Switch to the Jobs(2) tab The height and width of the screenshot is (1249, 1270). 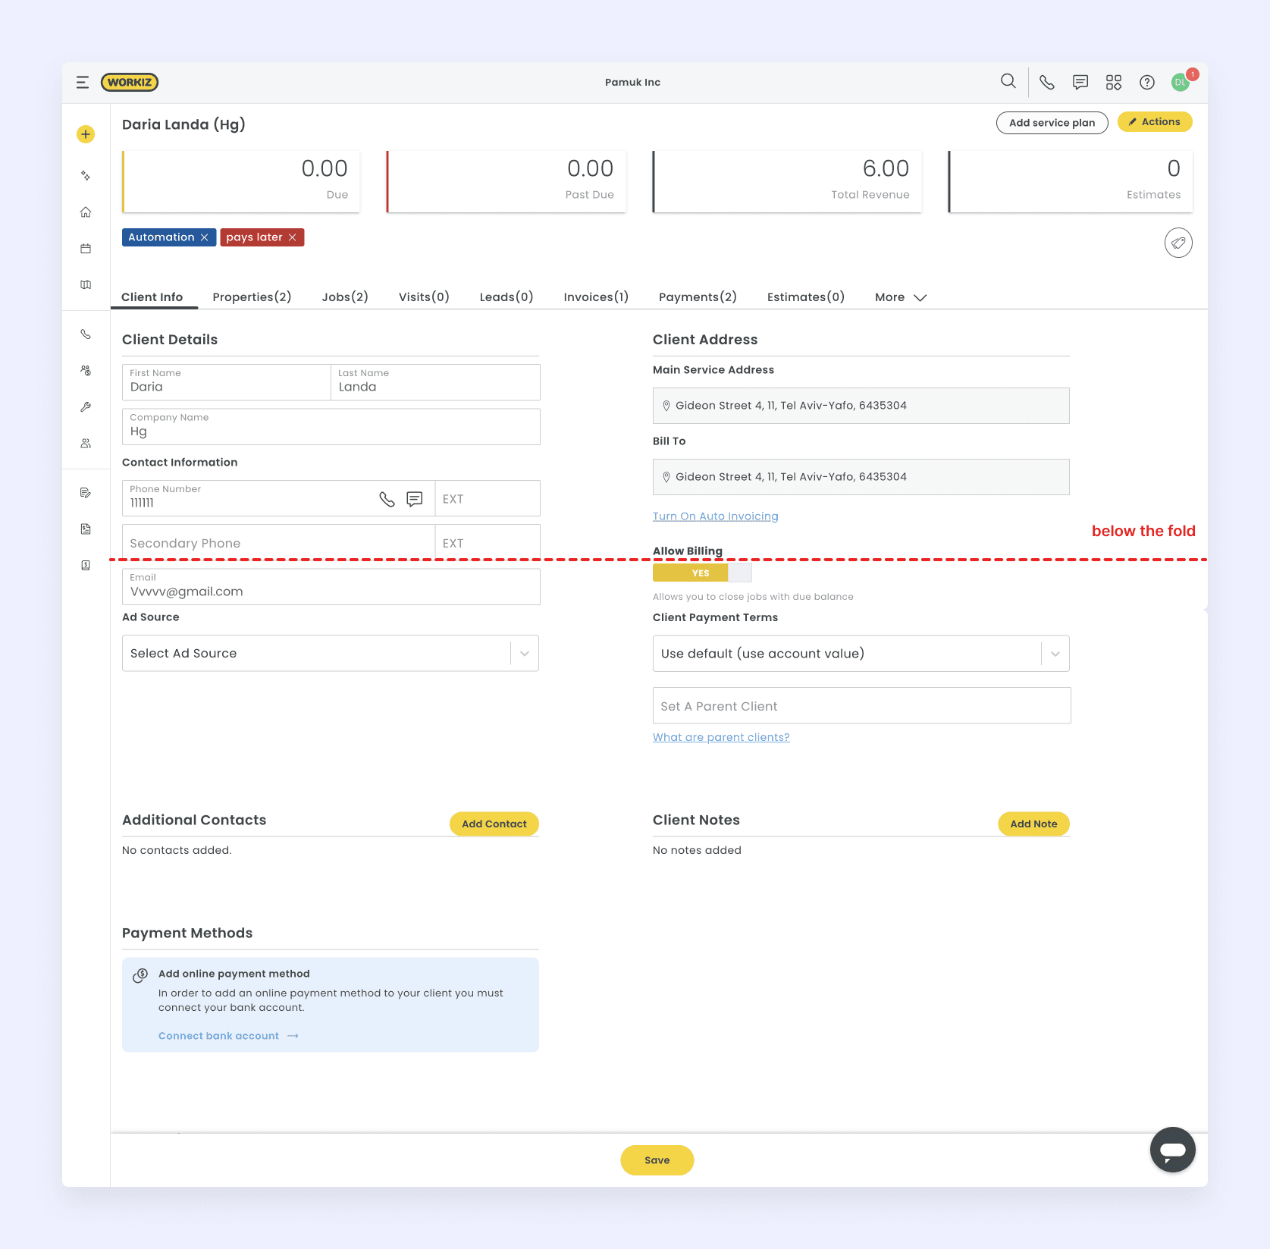pos(345,297)
